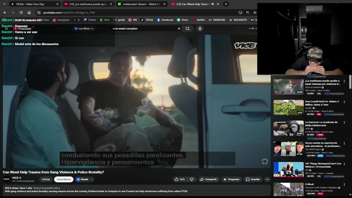Start voice search with microphone
352x198 pixels.
coord(200,28)
